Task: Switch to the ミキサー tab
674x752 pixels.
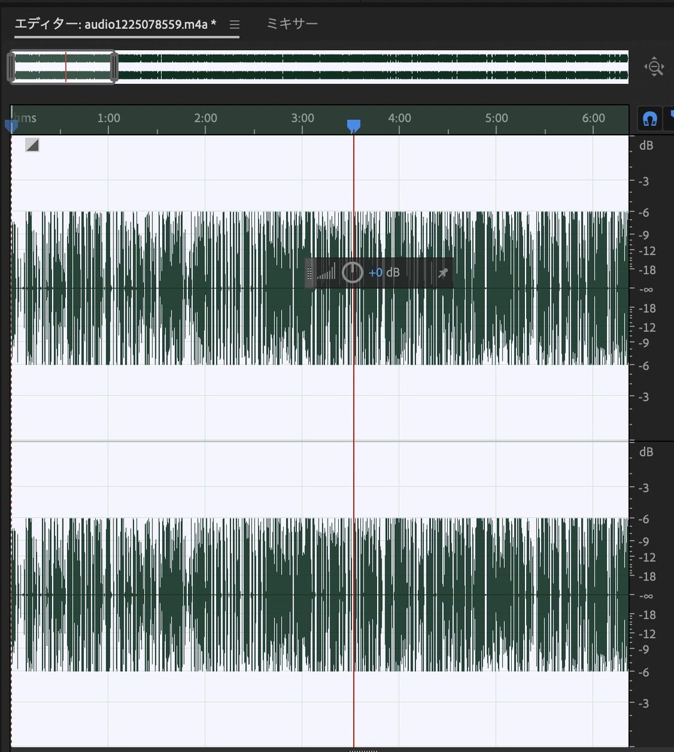Action: tap(292, 24)
